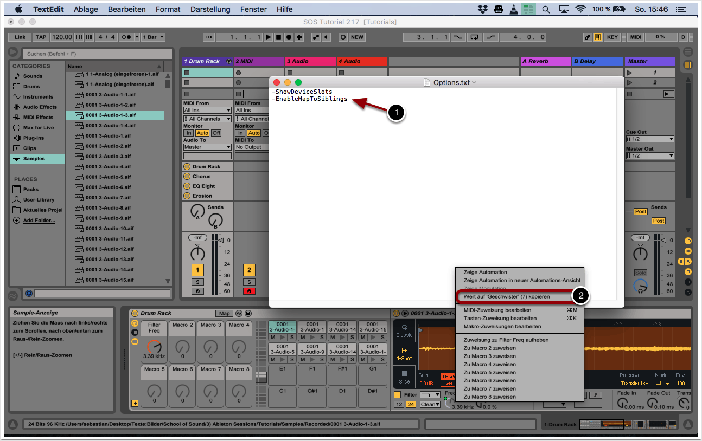Viewport: 702px width, 441px height.
Task: Click the Map button on Drum Rack
Action: pyautogui.click(x=224, y=313)
